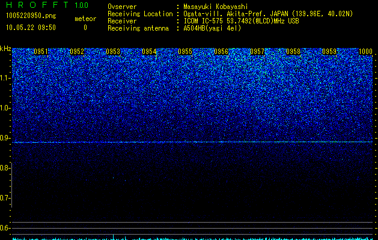
Task: Click the 0956 time marker
Action: tap(221, 52)
